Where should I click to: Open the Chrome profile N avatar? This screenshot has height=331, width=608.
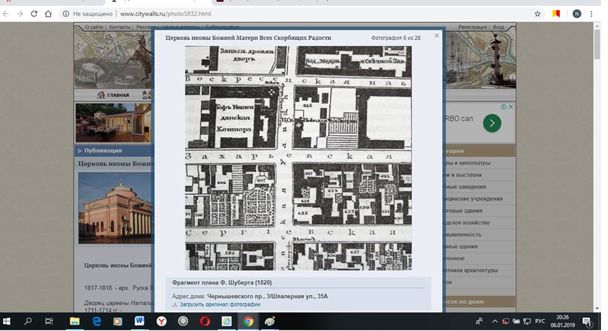(x=576, y=14)
